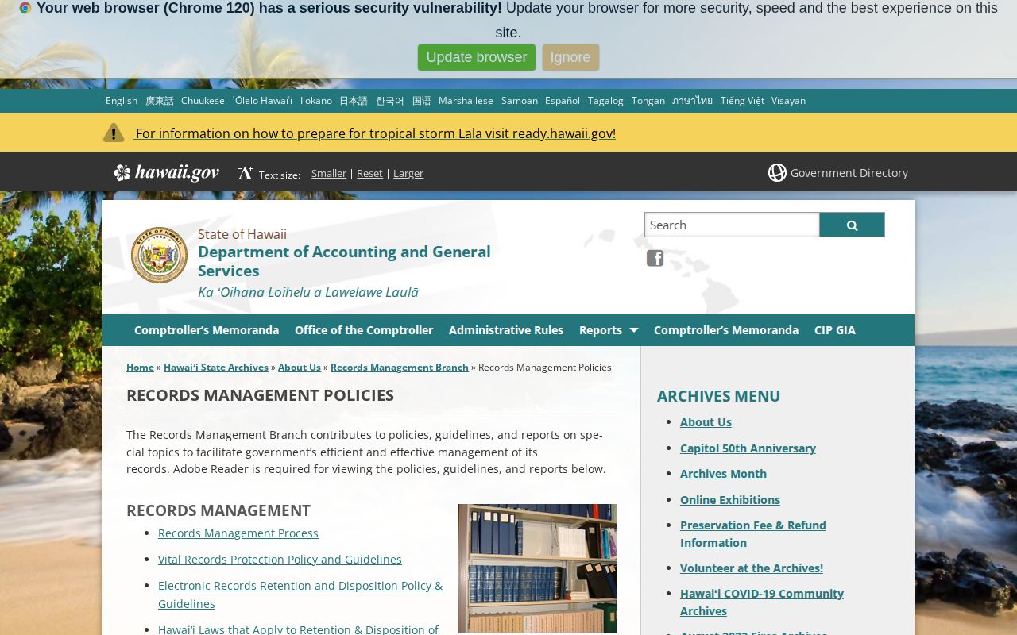This screenshot has height=635, width=1017.
Task: Click the hawaii.gov logo
Action: [x=166, y=172]
